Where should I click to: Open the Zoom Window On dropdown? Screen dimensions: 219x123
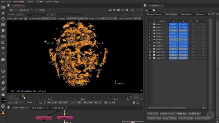coord(137,18)
